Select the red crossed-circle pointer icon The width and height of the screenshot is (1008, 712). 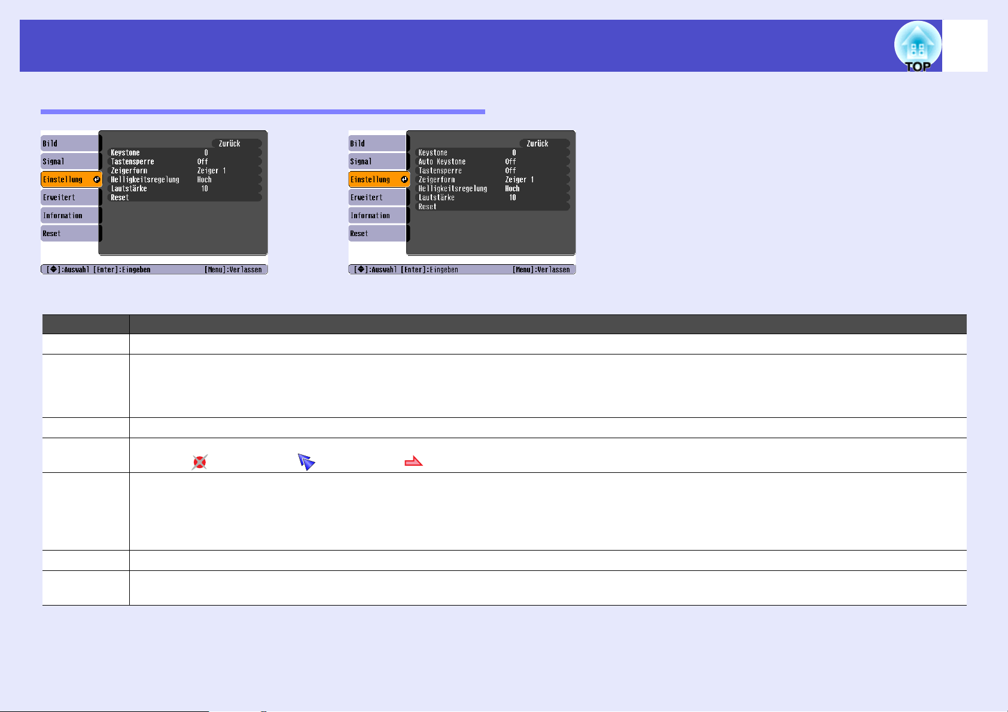[x=199, y=462]
